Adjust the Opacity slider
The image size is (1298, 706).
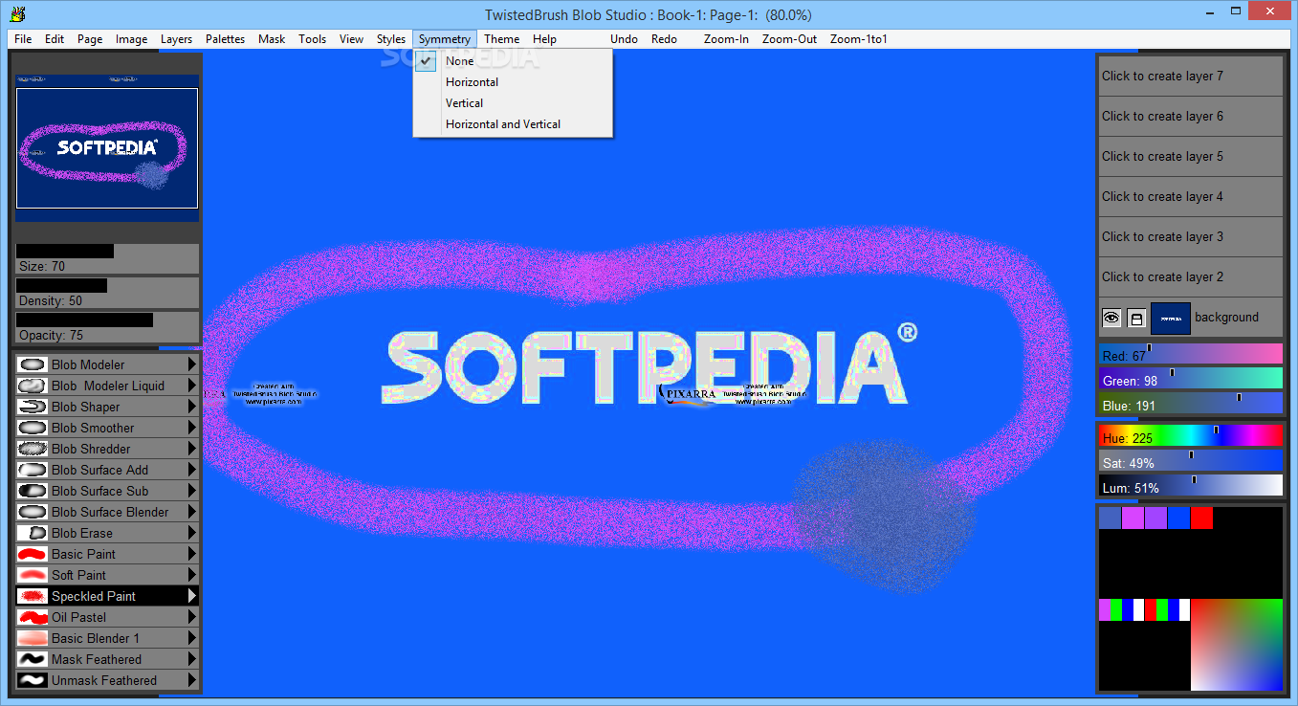point(107,327)
